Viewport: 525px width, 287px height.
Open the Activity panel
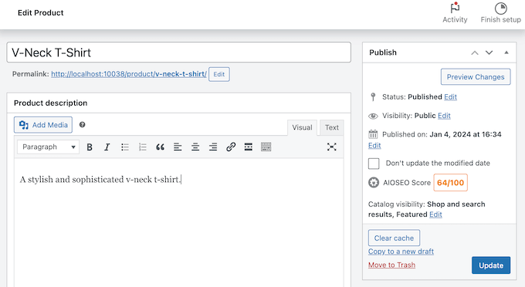click(455, 13)
